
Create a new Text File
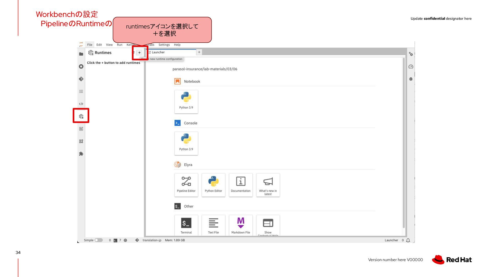213,225
